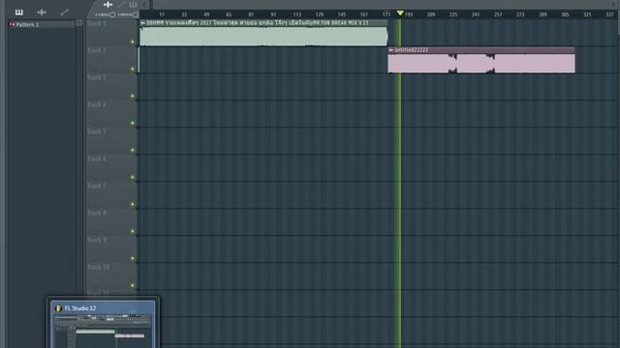
Task: Open the menu arrow of the green BREAK MIX clip
Action: (143, 23)
